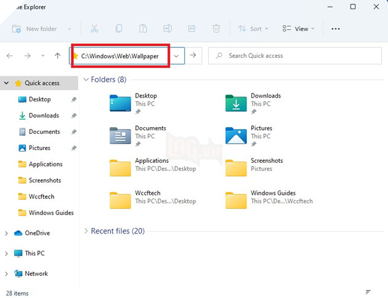Click the Wccftech folder icon in main pane
Viewport: 388px width, 298px height.
120,200
